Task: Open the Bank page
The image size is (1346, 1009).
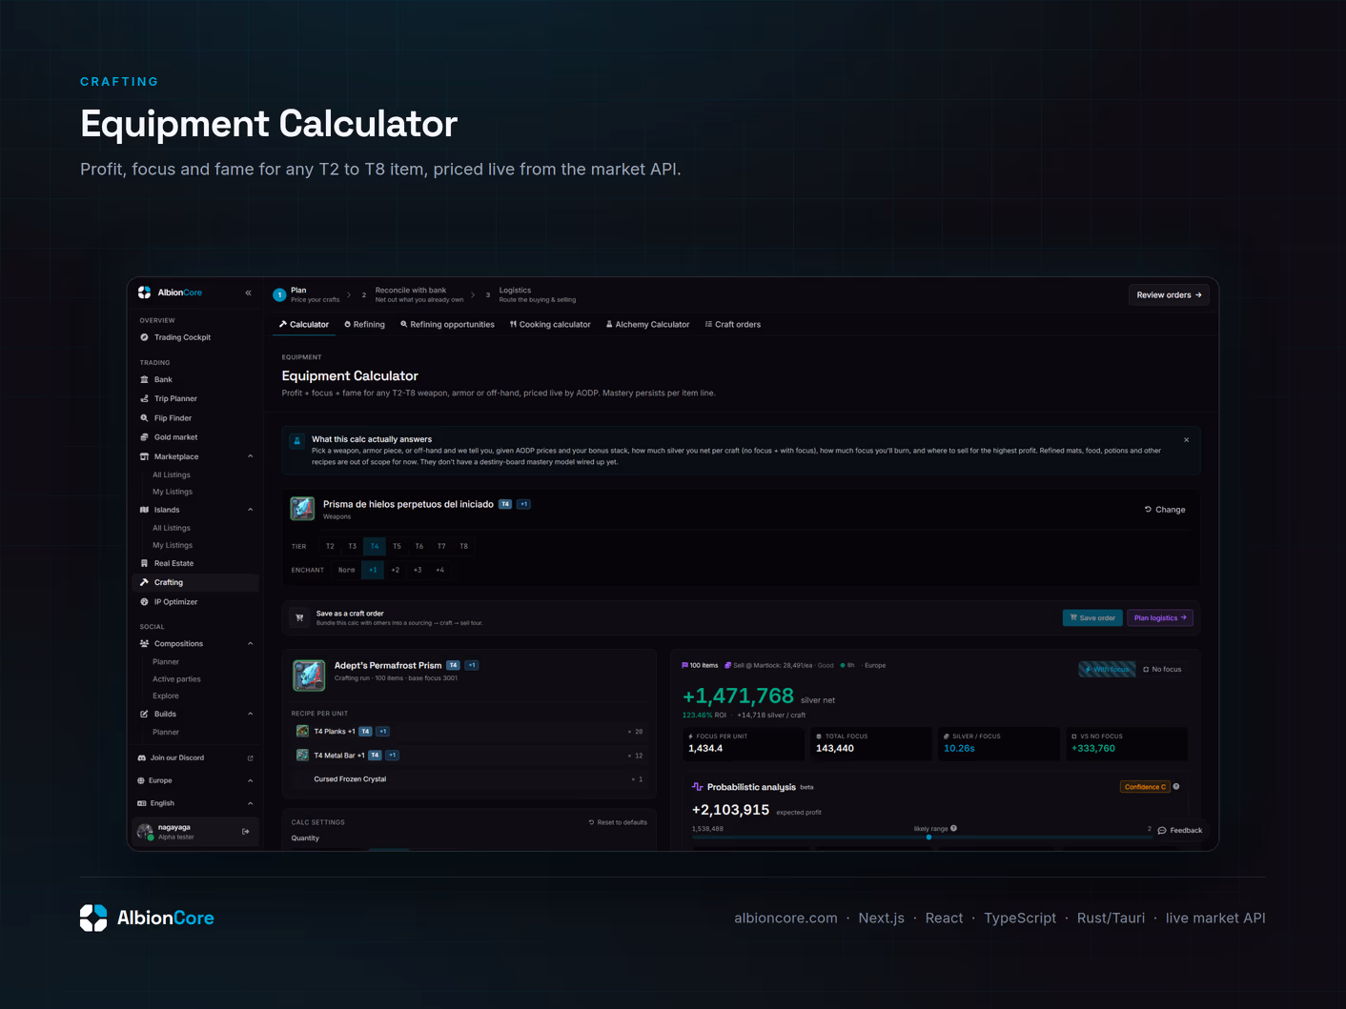Action: [x=163, y=379]
